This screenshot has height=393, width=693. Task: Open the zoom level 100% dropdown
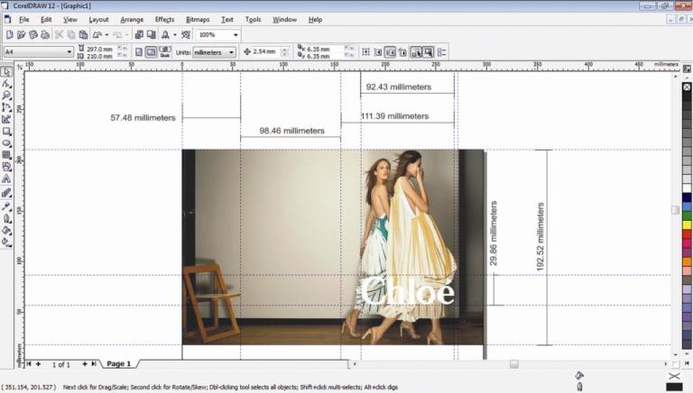(236, 34)
